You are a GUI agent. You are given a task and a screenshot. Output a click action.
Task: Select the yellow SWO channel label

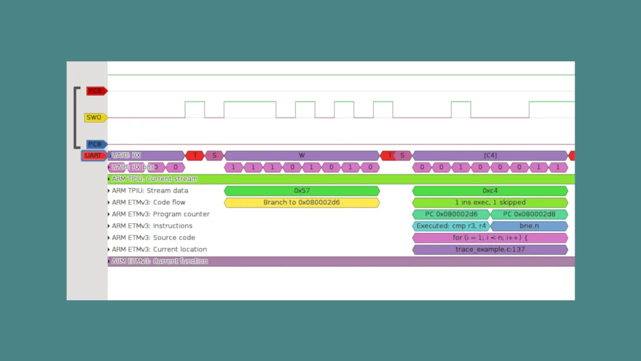[95, 118]
